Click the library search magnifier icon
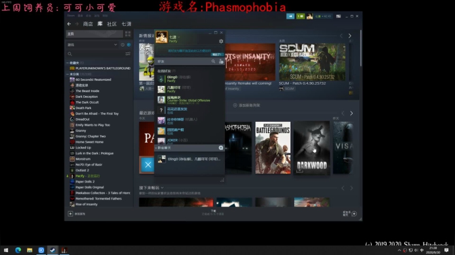Image resolution: width=455 pixels, height=255 pixels. tap(70, 54)
